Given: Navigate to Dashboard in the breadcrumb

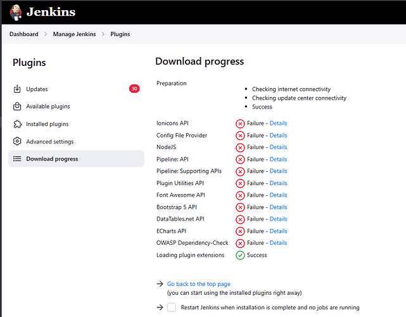Looking at the screenshot, I should pos(24,34).
